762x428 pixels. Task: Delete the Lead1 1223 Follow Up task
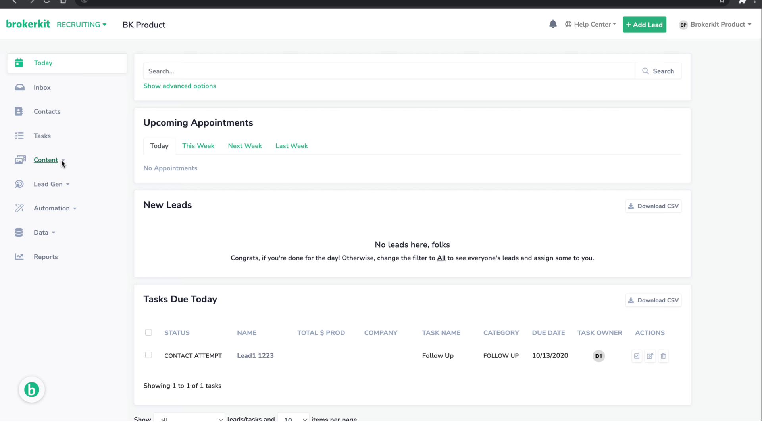tap(663, 356)
